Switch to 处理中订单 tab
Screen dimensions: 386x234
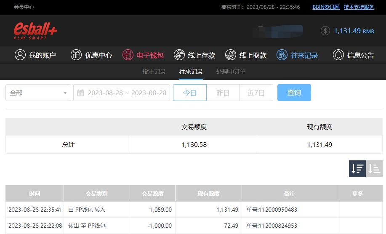coord(231,72)
